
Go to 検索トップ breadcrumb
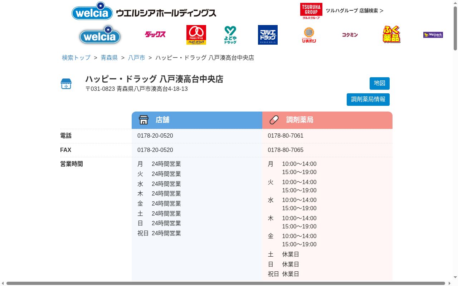pyautogui.click(x=76, y=58)
